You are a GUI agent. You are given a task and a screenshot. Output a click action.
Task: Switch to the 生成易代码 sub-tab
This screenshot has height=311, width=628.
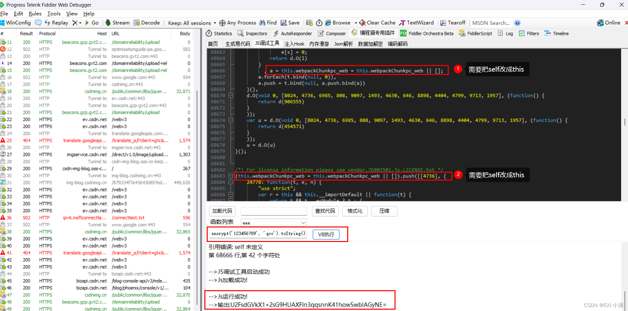pyautogui.click(x=237, y=44)
